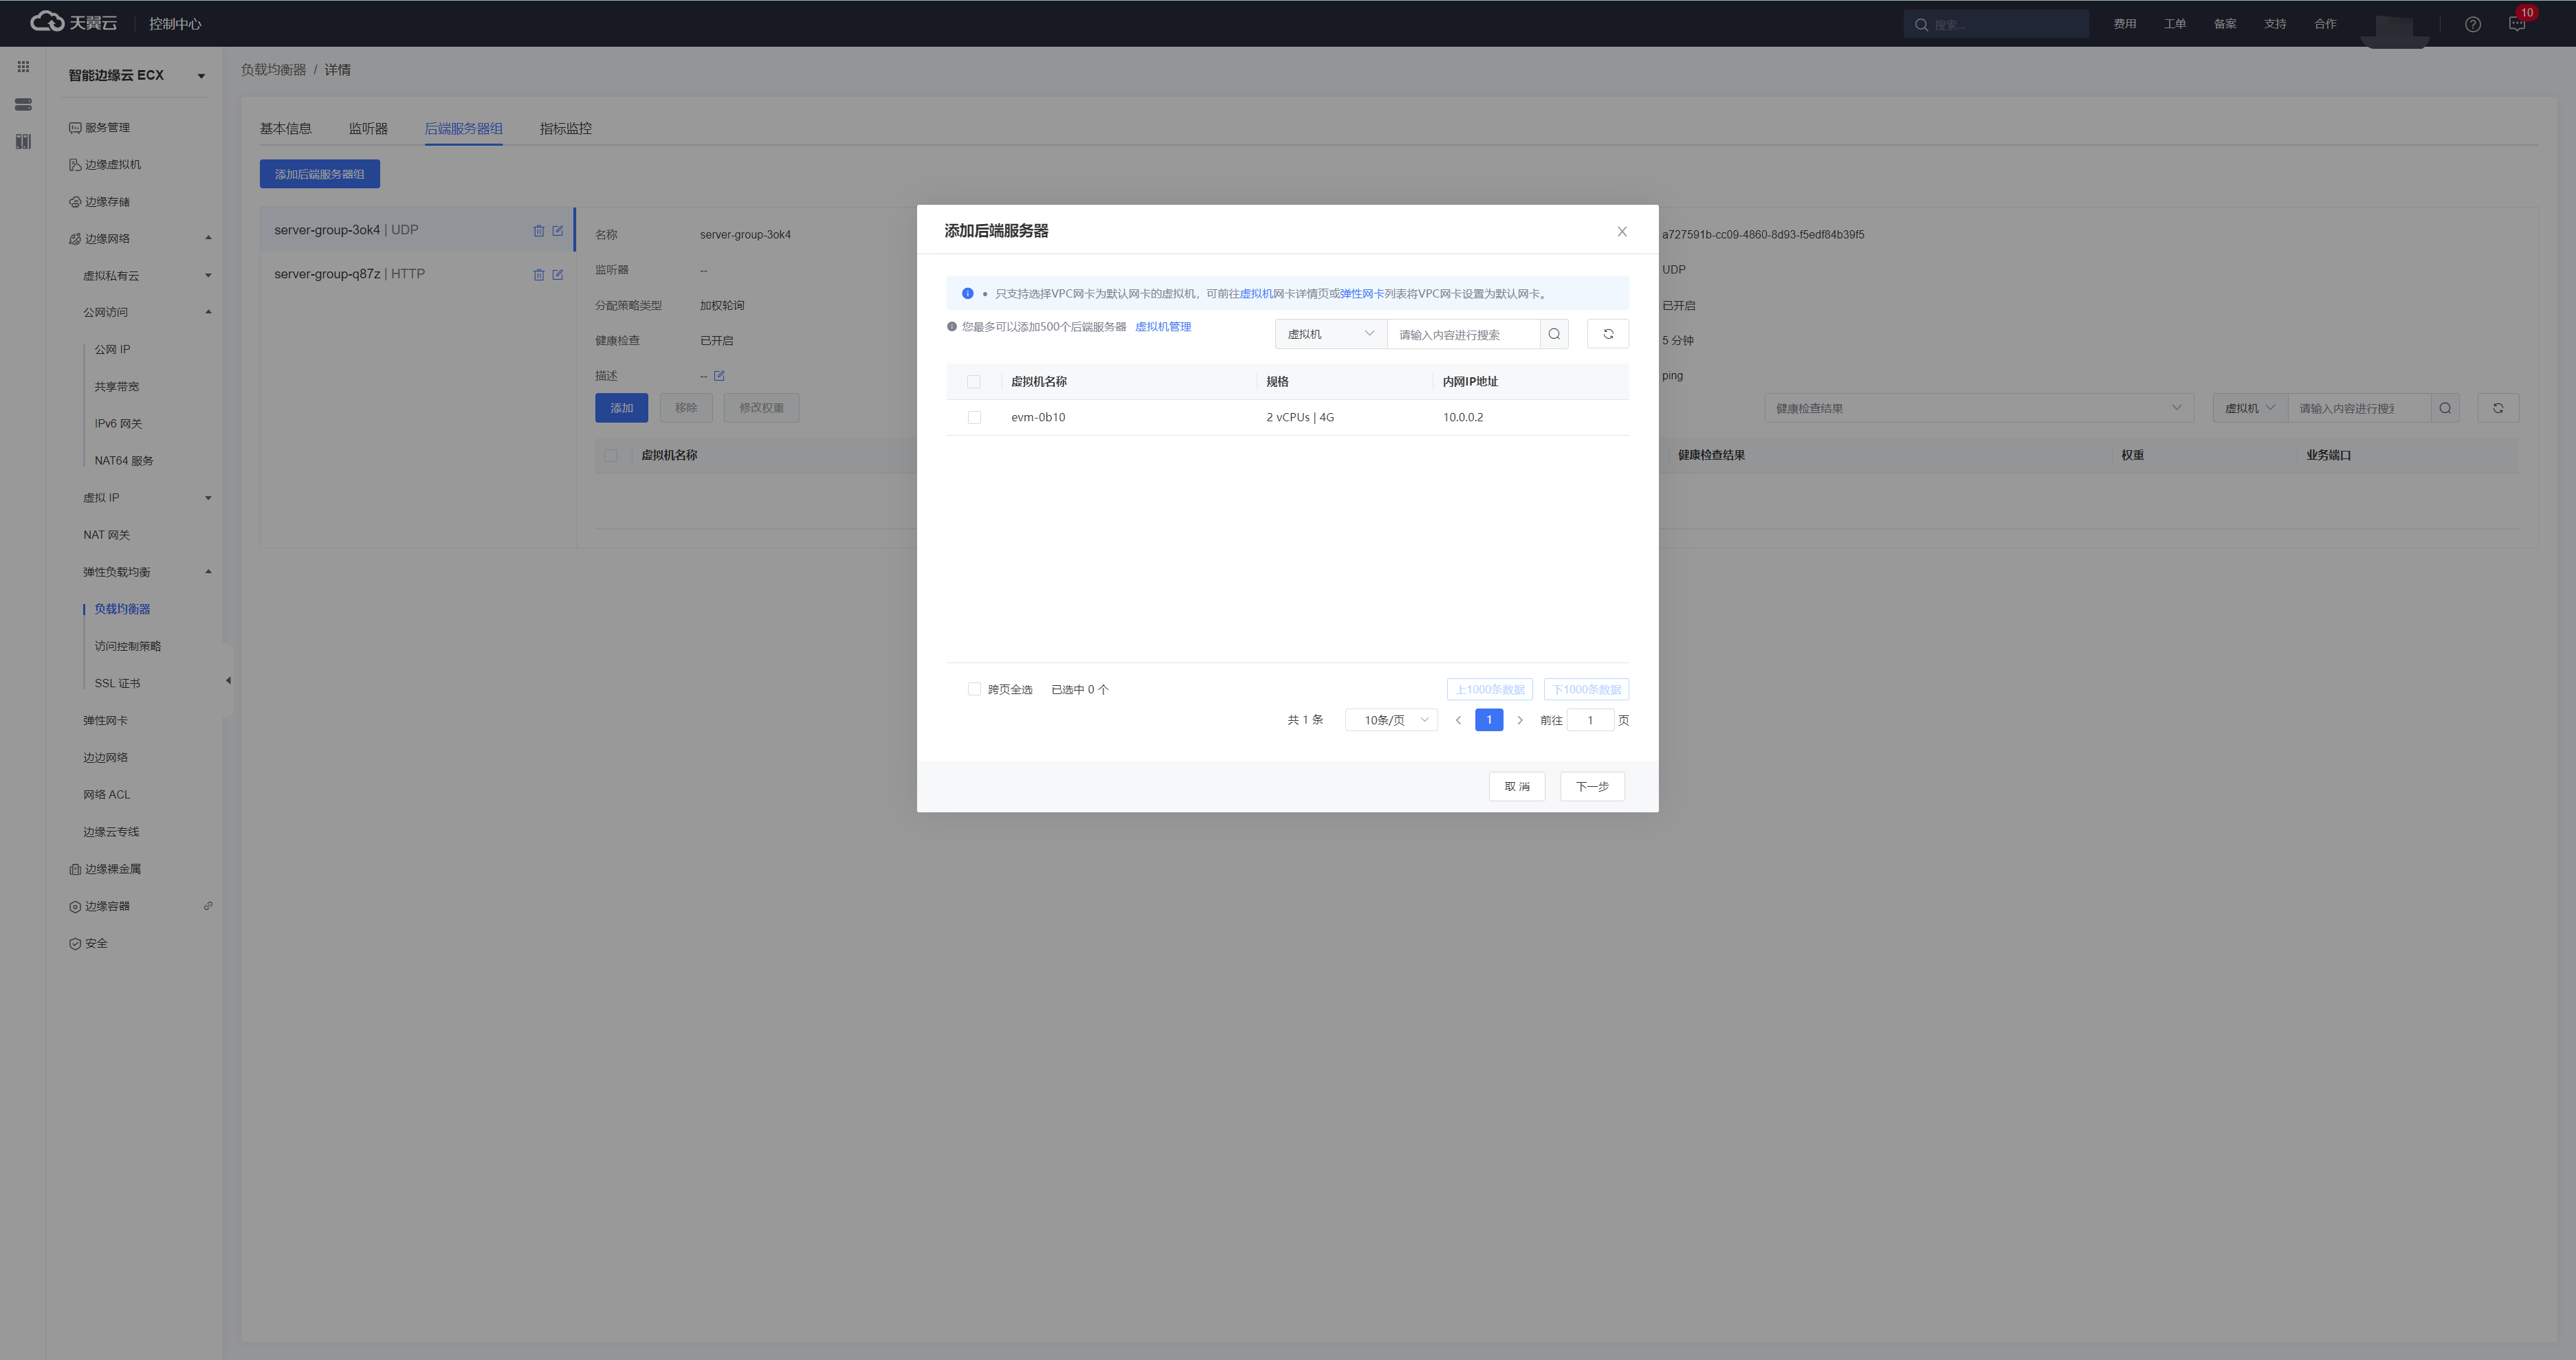This screenshot has height=1360, width=2576.
Task: Open the 健康检查结果 filter dropdown
Action: pos(1979,408)
